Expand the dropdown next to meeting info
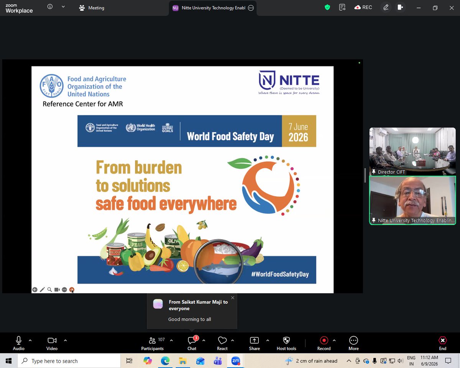 tap(63, 7)
